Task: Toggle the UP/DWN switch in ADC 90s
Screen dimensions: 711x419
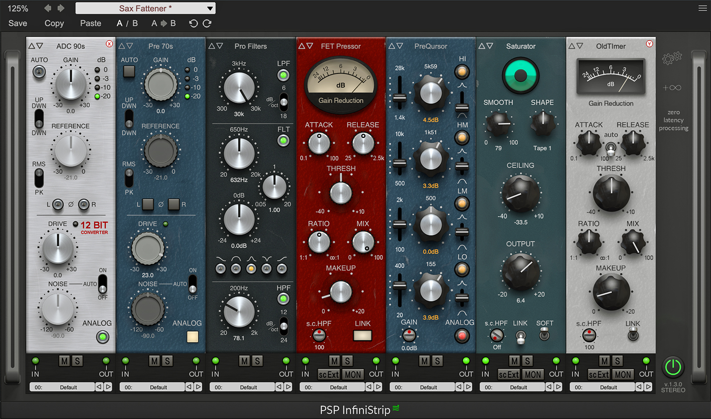Action: 39,118
